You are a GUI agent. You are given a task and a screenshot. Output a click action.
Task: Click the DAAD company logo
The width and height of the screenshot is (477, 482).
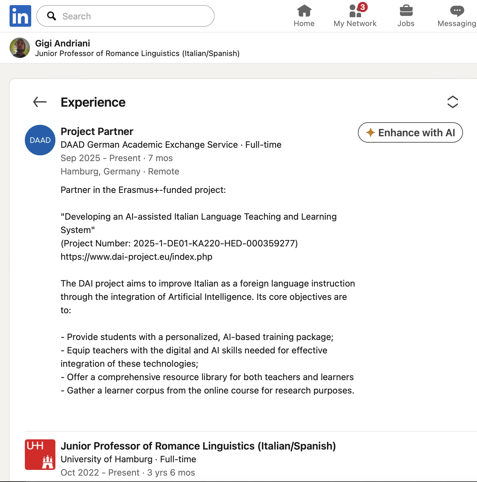pos(40,140)
